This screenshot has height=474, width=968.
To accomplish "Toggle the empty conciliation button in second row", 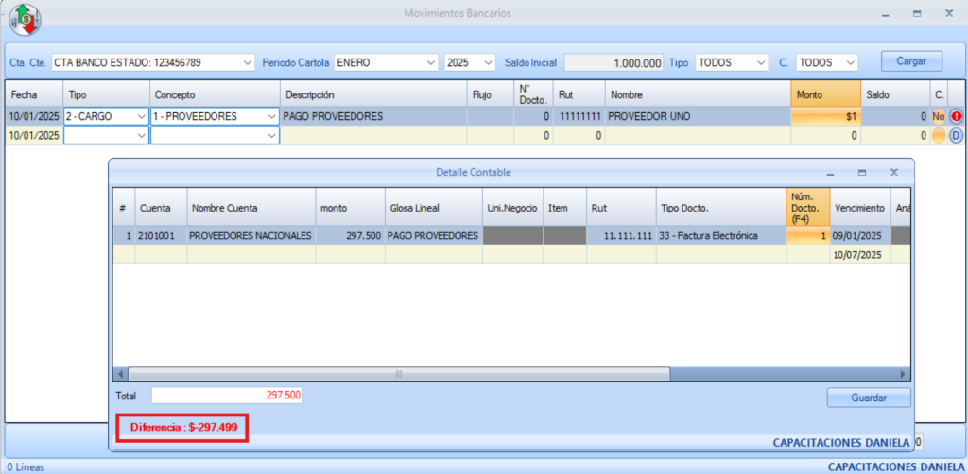I will (x=939, y=135).
